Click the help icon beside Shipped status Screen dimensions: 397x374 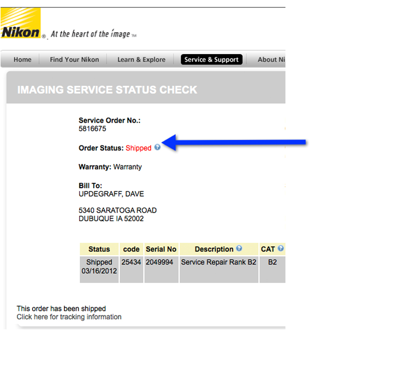pyautogui.click(x=157, y=148)
